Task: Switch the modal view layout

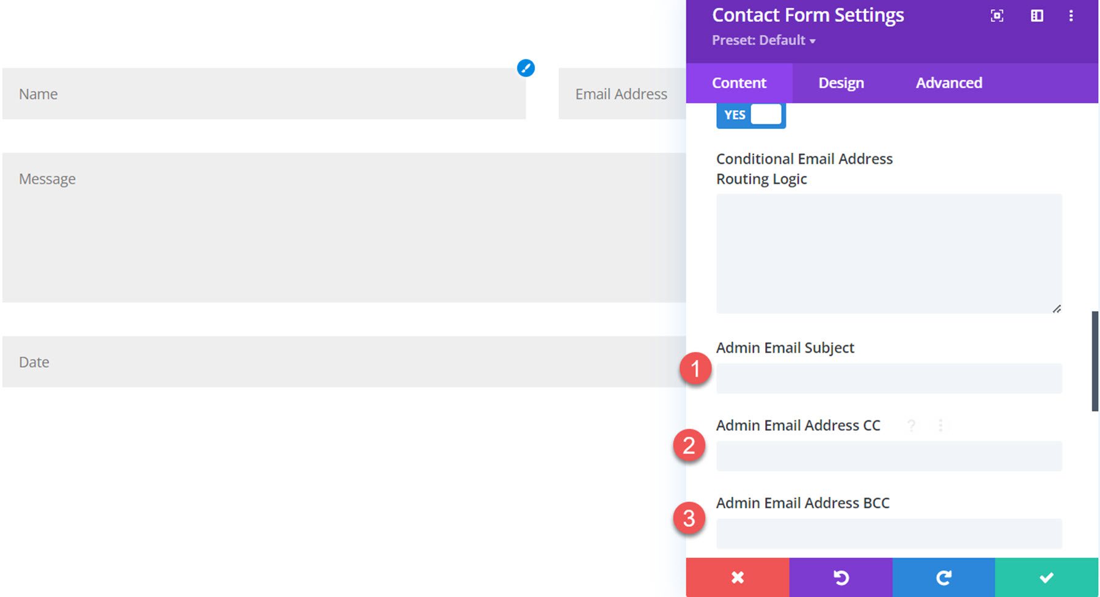Action: [1036, 16]
